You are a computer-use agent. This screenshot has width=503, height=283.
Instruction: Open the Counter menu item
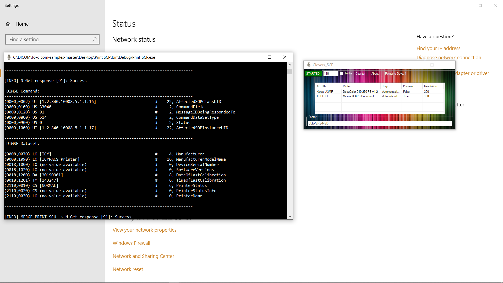(360, 74)
